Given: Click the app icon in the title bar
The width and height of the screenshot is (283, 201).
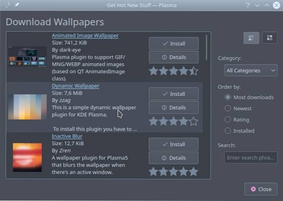Looking at the screenshot, I should point(6,5).
